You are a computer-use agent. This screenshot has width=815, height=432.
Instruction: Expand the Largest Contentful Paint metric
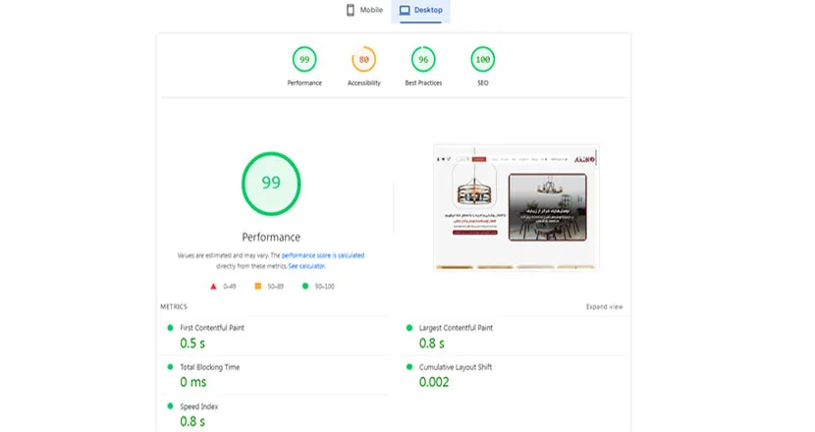pos(456,328)
